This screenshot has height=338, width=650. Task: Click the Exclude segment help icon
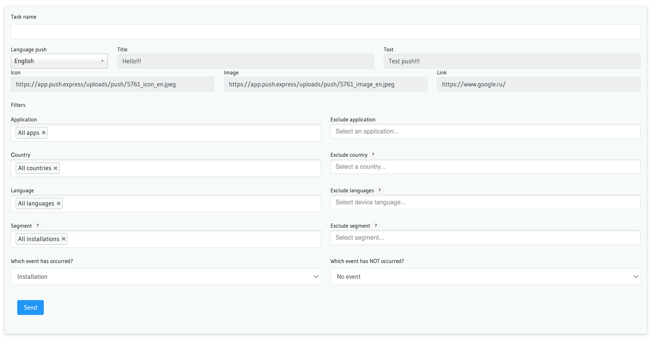tap(376, 226)
